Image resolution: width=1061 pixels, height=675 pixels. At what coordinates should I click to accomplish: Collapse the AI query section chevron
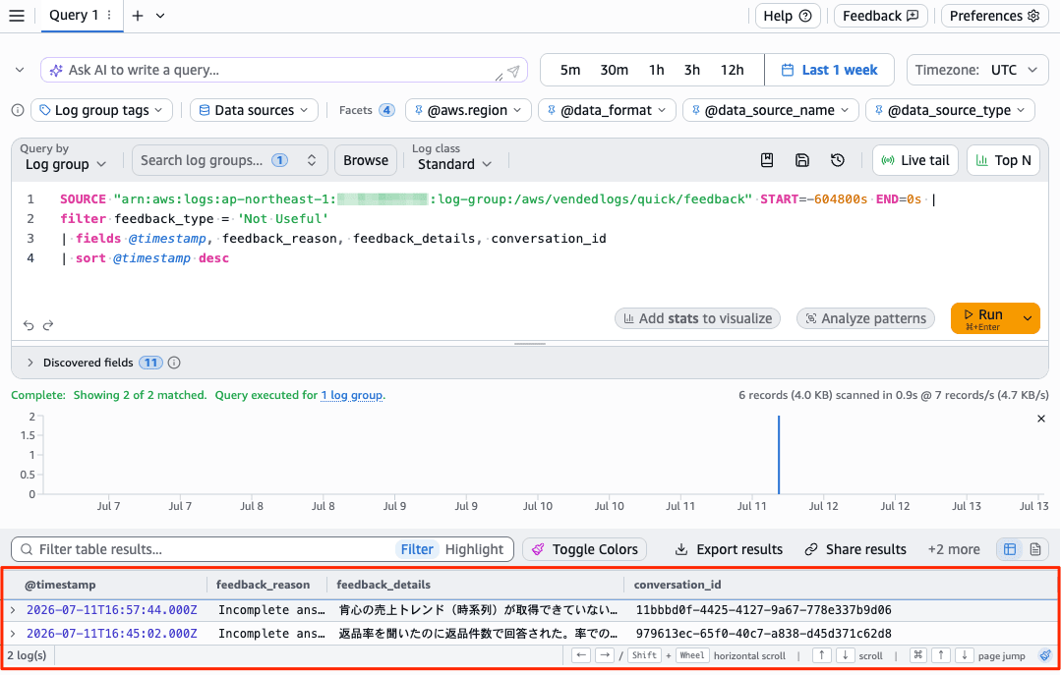pyautogui.click(x=20, y=70)
